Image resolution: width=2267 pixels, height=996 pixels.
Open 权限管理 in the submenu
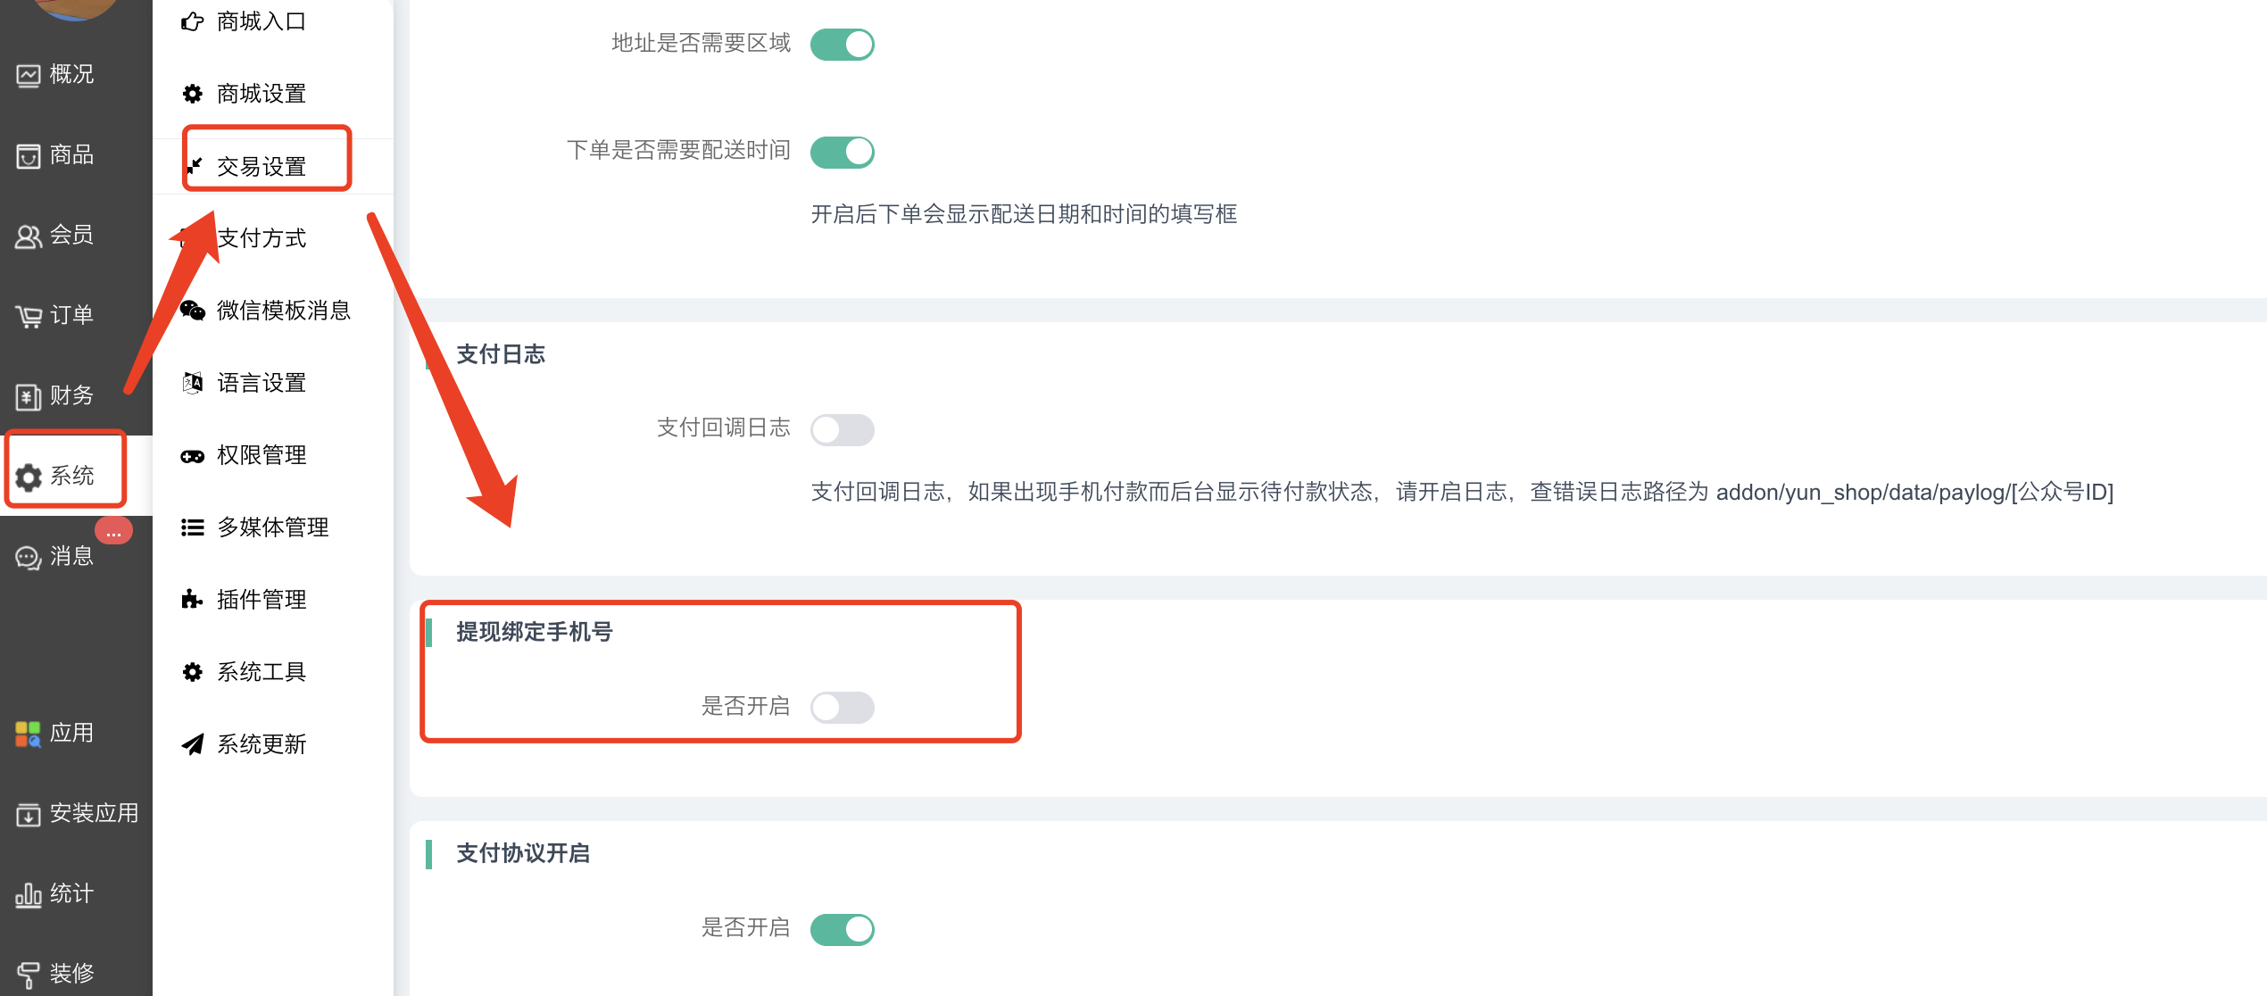point(262,455)
